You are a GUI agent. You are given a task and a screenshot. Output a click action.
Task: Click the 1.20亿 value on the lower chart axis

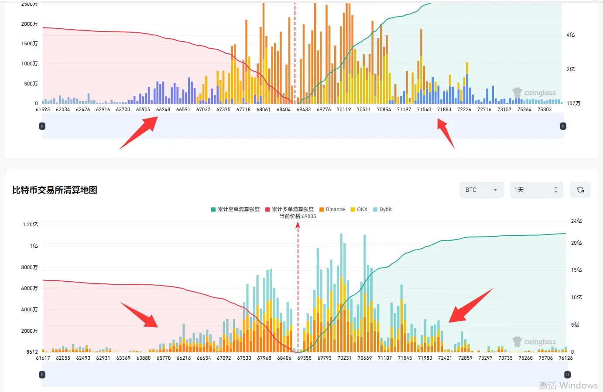click(x=31, y=225)
